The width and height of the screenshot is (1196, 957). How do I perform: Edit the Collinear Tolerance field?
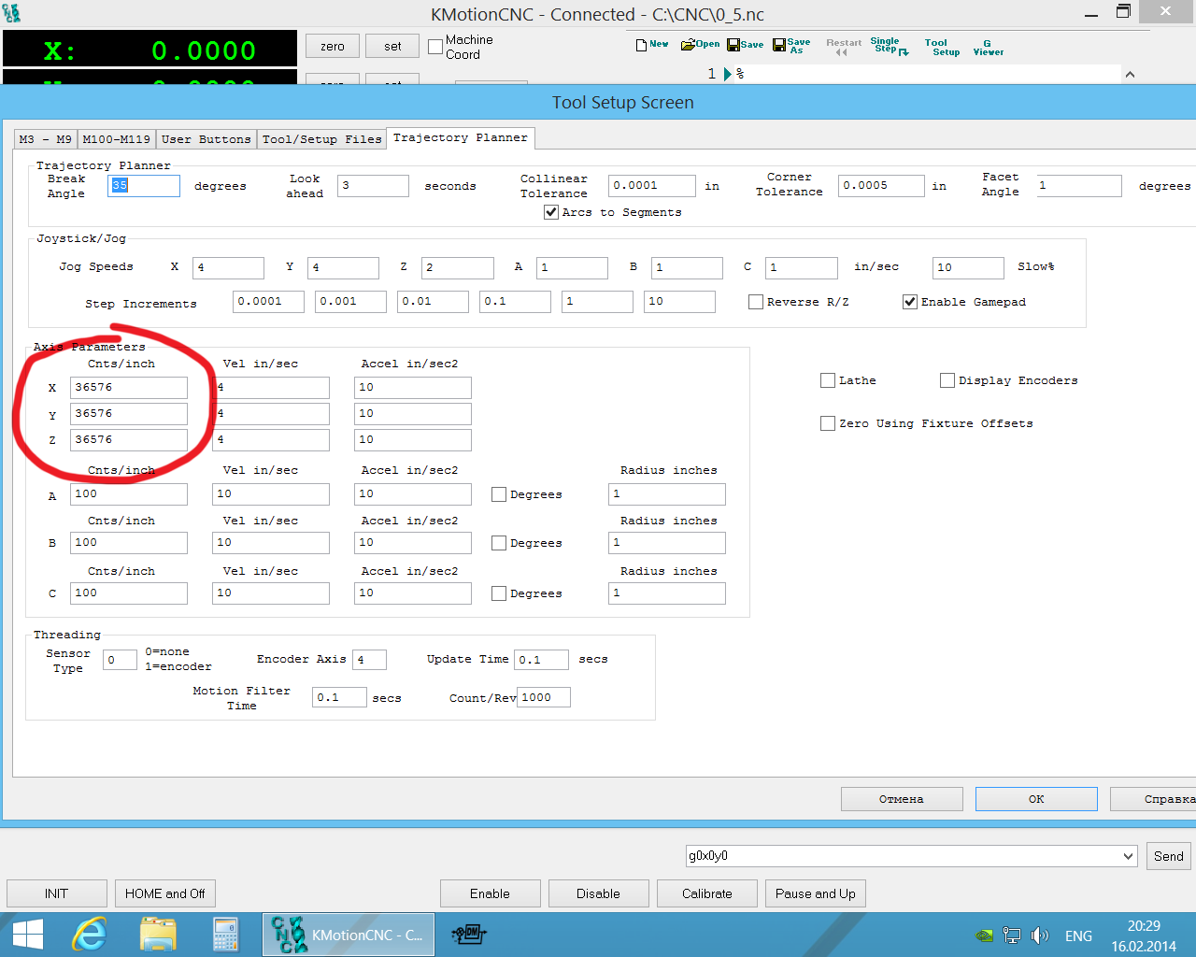coord(652,186)
